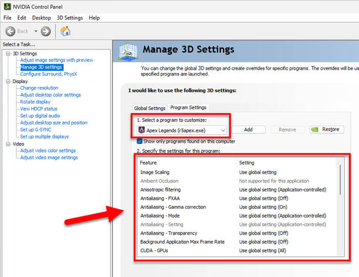
Task: Click the Restore button
Action: coord(327,130)
